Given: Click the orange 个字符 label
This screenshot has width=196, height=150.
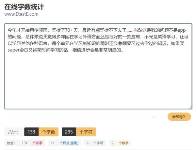Looking at the screenshot, I should click(x=86, y=132).
